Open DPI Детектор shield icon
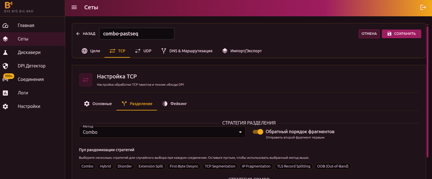This screenshot has width=432, height=179. coord(5,66)
